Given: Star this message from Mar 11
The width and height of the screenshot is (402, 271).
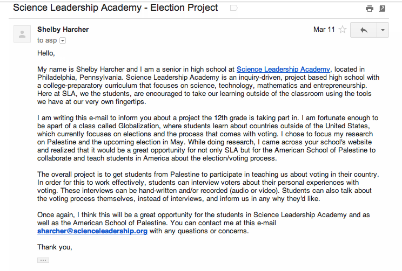Looking at the screenshot, I should pos(342,30).
